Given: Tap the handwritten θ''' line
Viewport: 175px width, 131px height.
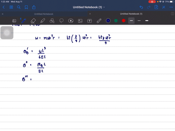Looking at the screenshot, I should pyautogui.click(x=27, y=79).
